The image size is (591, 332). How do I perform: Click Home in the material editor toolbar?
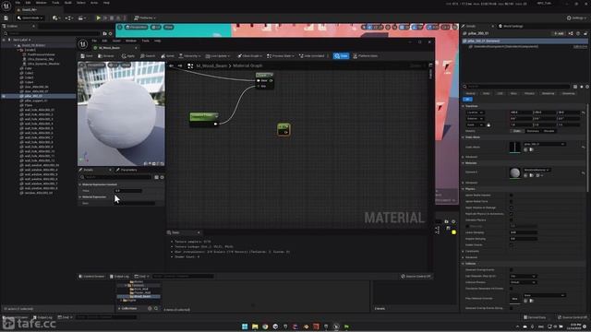click(168, 55)
